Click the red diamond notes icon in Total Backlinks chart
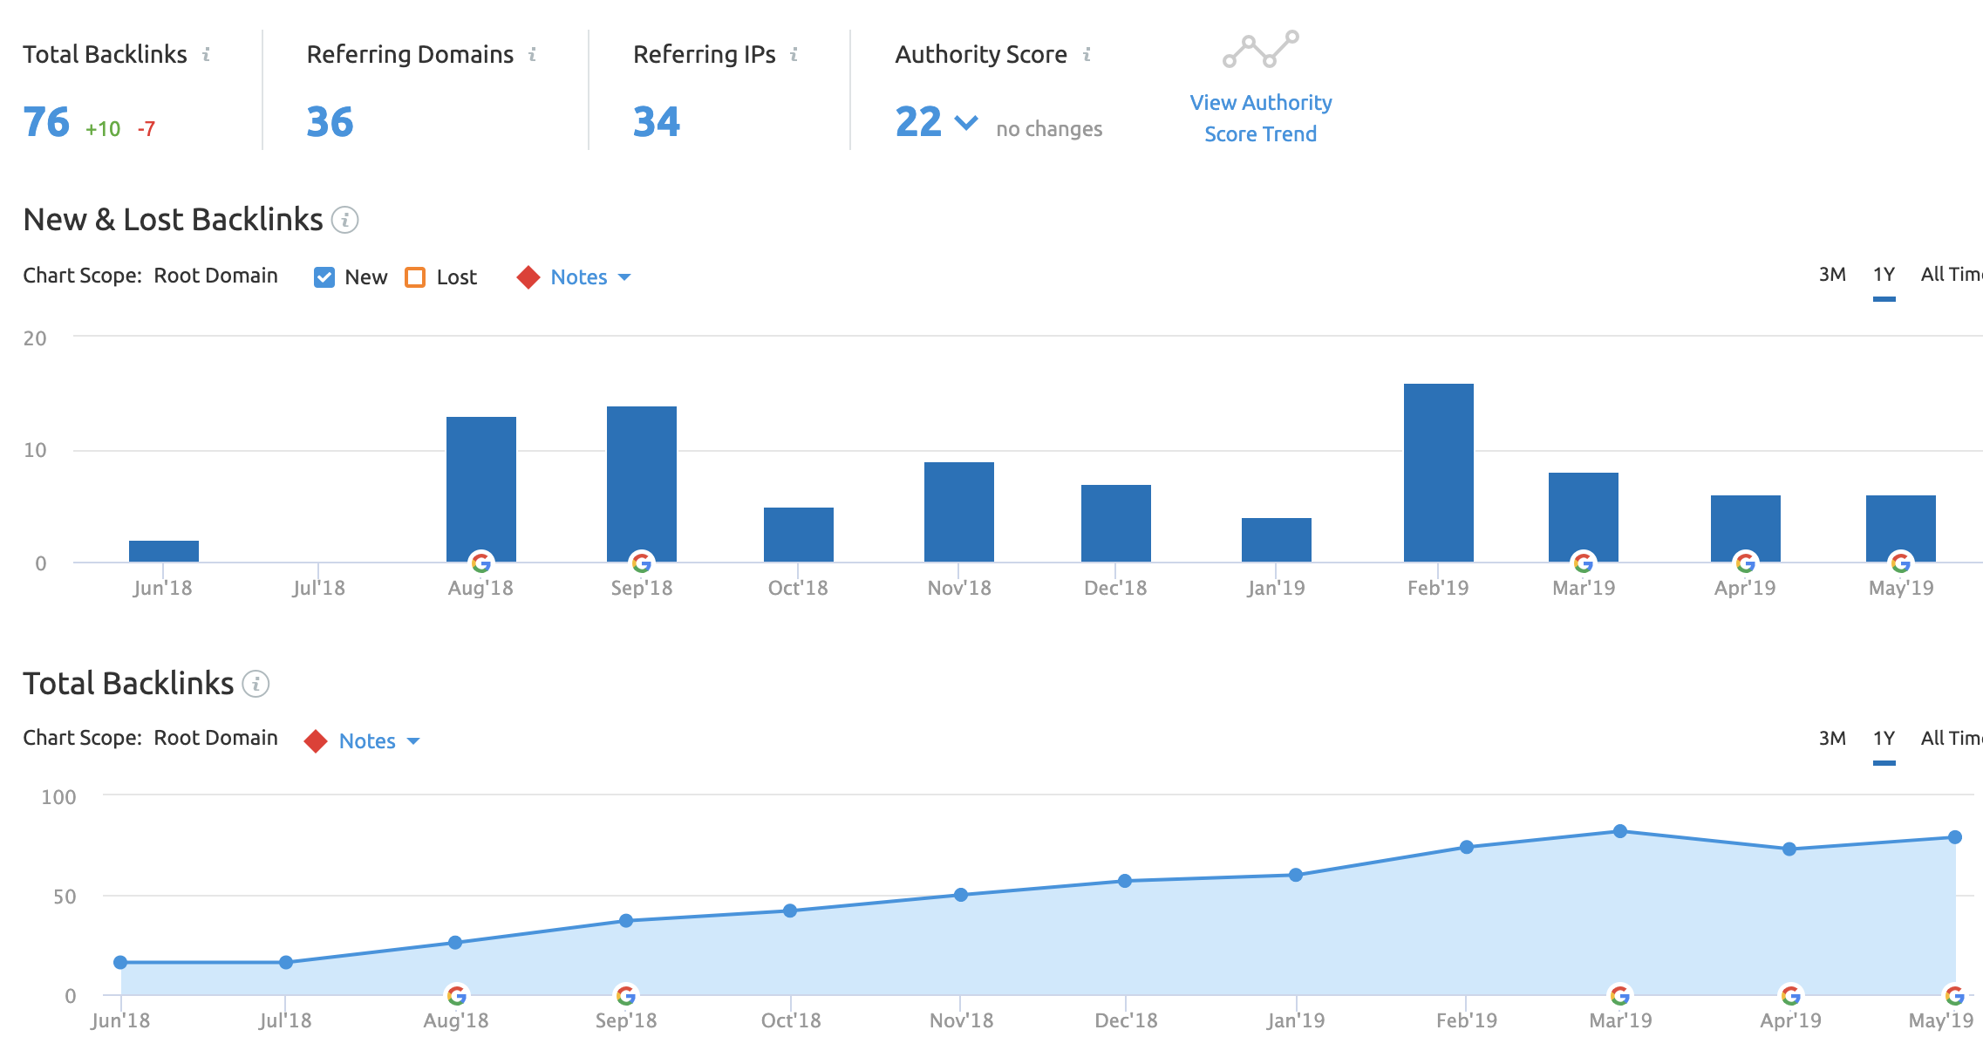 tap(316, 741)
